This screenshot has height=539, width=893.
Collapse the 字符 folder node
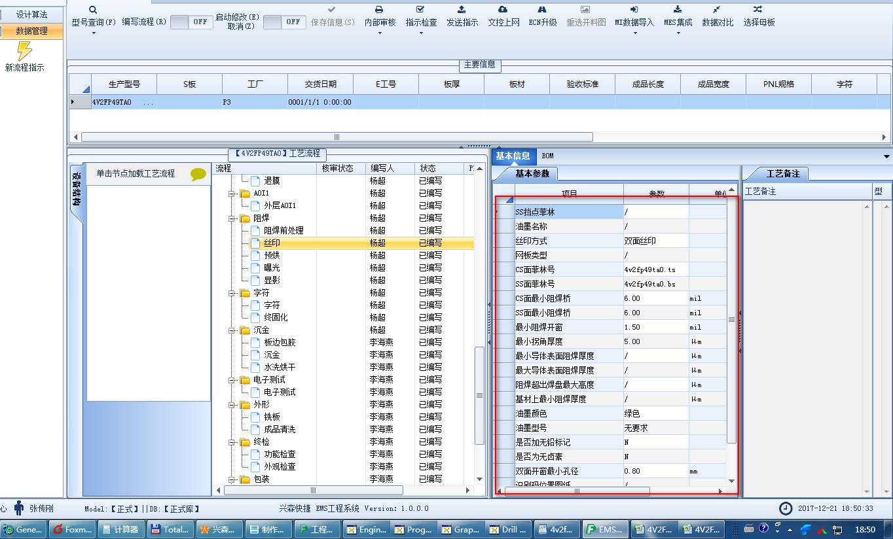231,293
